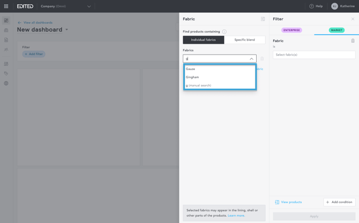Switch to the Specific blend option
359x223 pixels.
pos(244,40)
